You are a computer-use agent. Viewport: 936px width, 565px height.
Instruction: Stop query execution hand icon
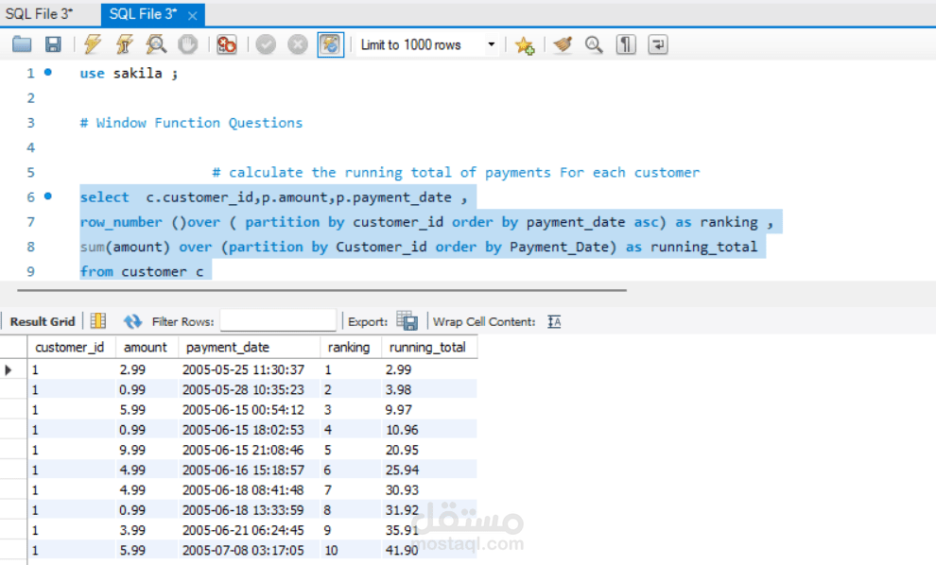[188, 44]
